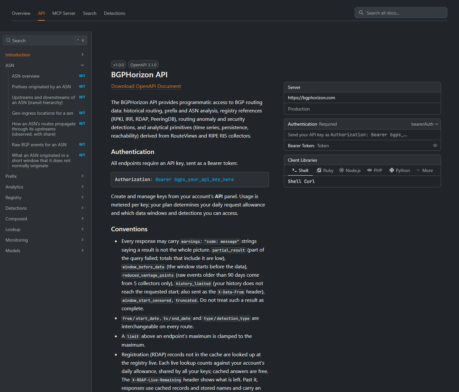This screenshot has height=392, width=459.
Task: Focus the sidebar Search field
Action: pos(45,40)
